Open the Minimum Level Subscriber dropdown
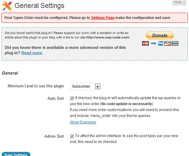 point(85,86)
